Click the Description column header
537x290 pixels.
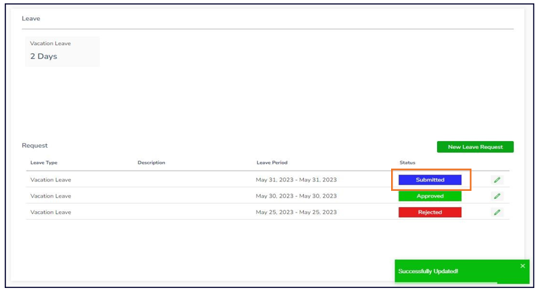151,163
